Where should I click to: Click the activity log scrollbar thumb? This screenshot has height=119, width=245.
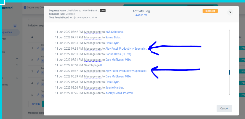pyautogui.click(x=230, y=72)
